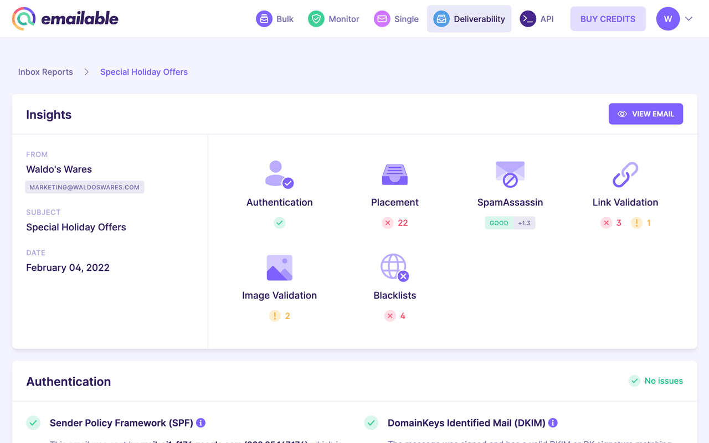Open the Link Validation chain icon
Viewport: 709px width, 443px height.
point(625,173)
